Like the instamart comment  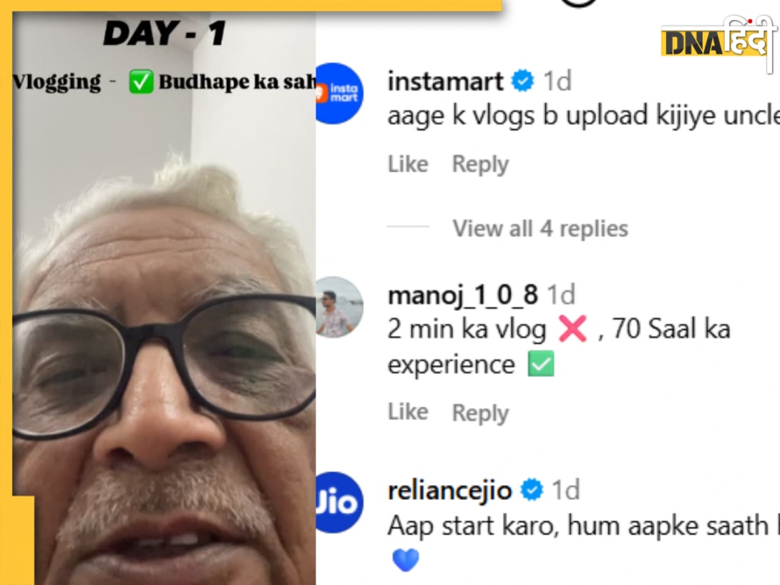click(x=408, y=164)
